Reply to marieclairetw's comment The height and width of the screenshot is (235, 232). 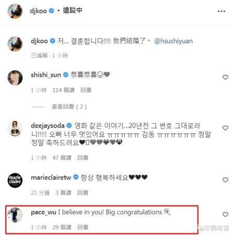(83, 193)
